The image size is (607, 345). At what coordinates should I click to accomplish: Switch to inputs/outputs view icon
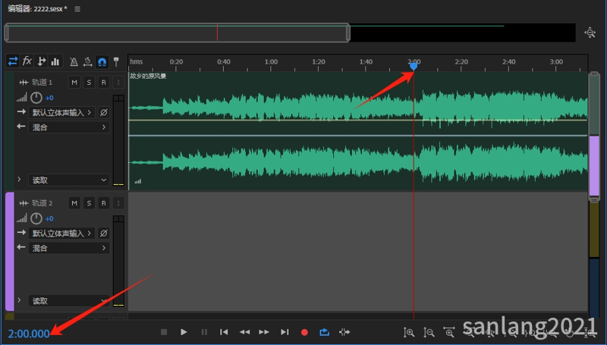click(13, 61)
